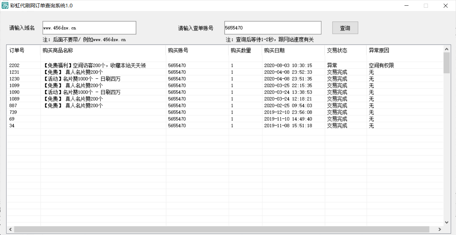This screenshot has height=235, width=456.
Task: Select order row 1231 真人名片赞200个
Action: [134, 72]
